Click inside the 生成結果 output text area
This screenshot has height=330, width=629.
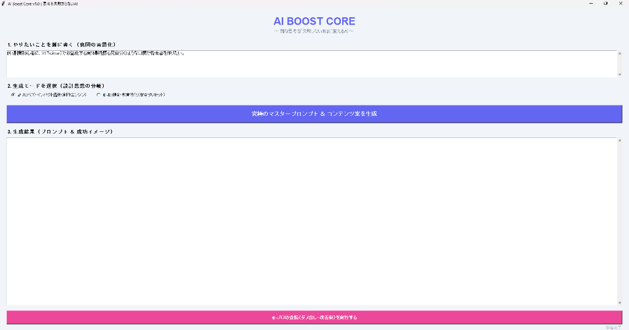(x=311, y=221)
